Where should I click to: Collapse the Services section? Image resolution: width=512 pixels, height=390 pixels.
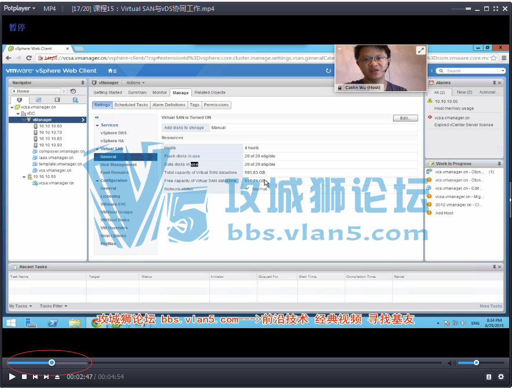(97, 125)
